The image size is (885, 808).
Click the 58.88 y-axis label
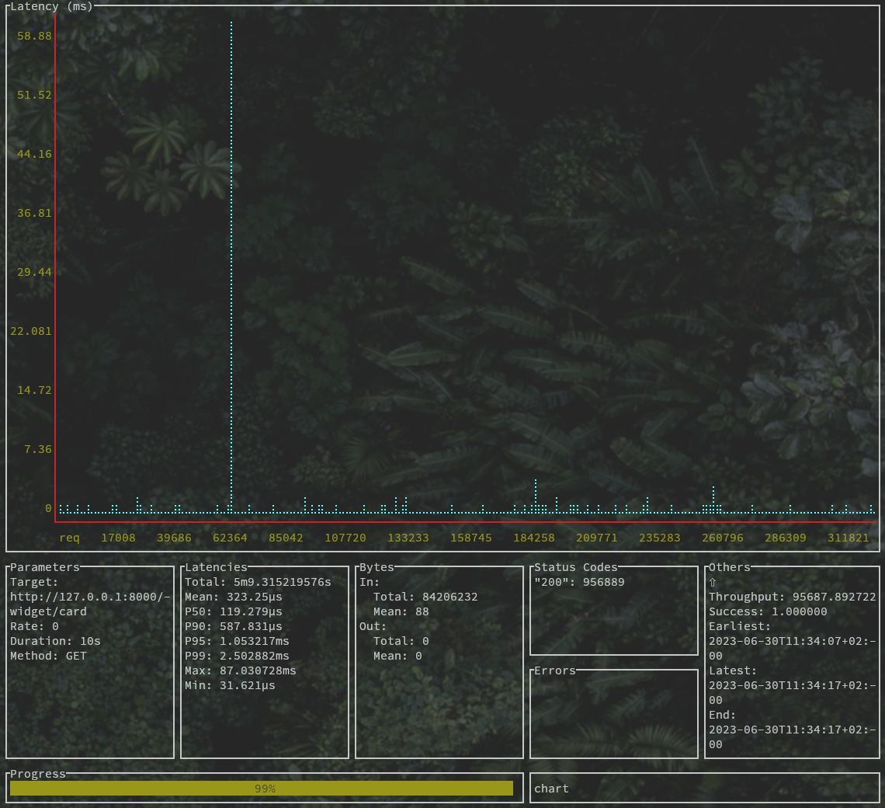[x=34, y=36]
